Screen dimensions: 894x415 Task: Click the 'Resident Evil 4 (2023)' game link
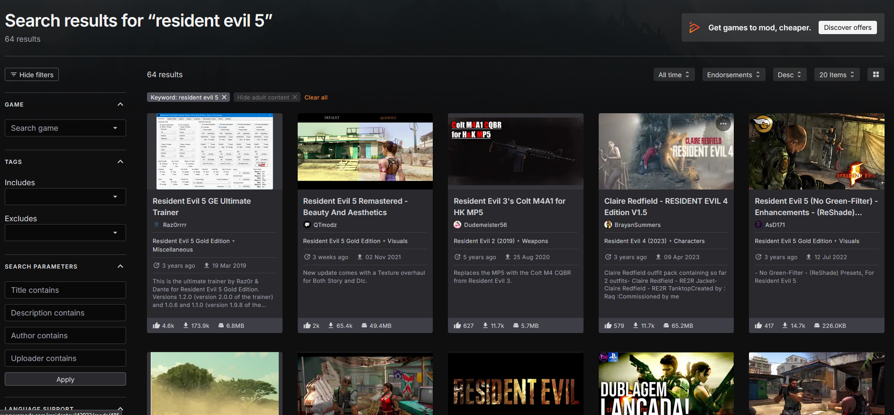tap(635, 241)
